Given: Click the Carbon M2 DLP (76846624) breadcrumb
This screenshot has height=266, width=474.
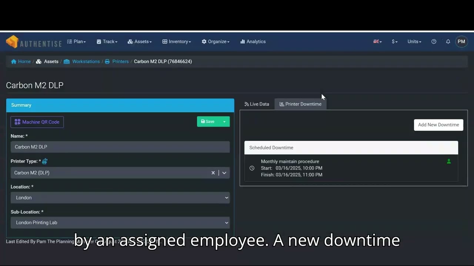Looking at the screenshot, I should [163, 62].
